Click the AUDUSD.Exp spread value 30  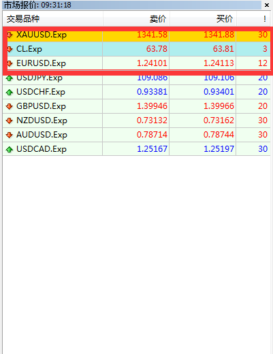[x=263, y=135]
